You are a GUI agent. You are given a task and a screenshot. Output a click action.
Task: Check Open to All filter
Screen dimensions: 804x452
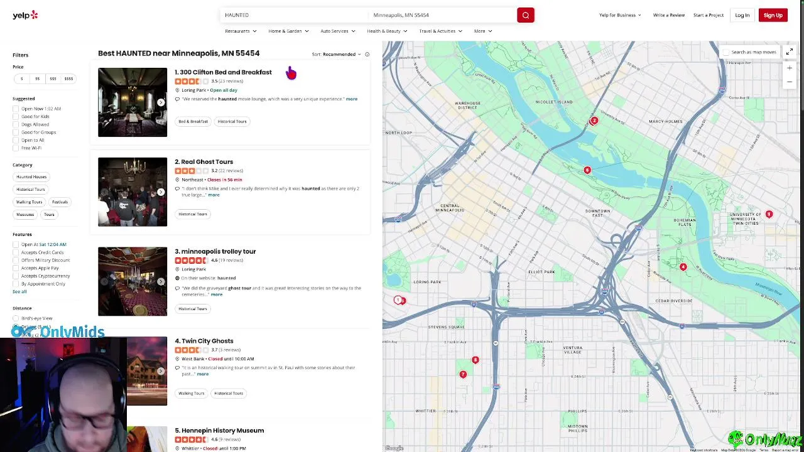coord(16,140)
